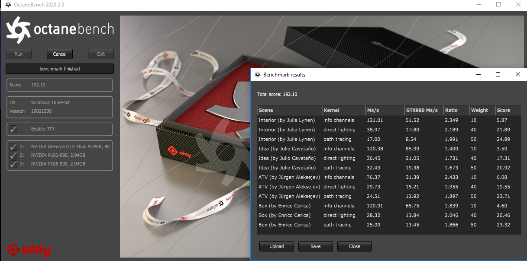This screenshot has width=527, height=261.
Task: Select the Interior info channels row
Action: (x=389, y=120)
